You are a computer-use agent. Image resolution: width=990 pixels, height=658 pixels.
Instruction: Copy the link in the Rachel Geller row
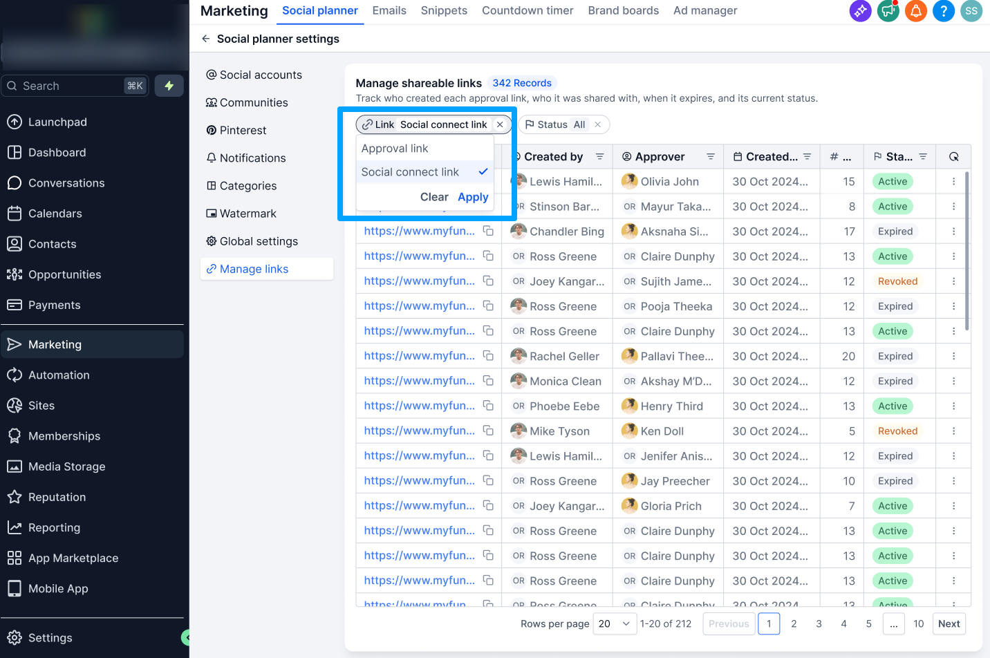[488, 356]
